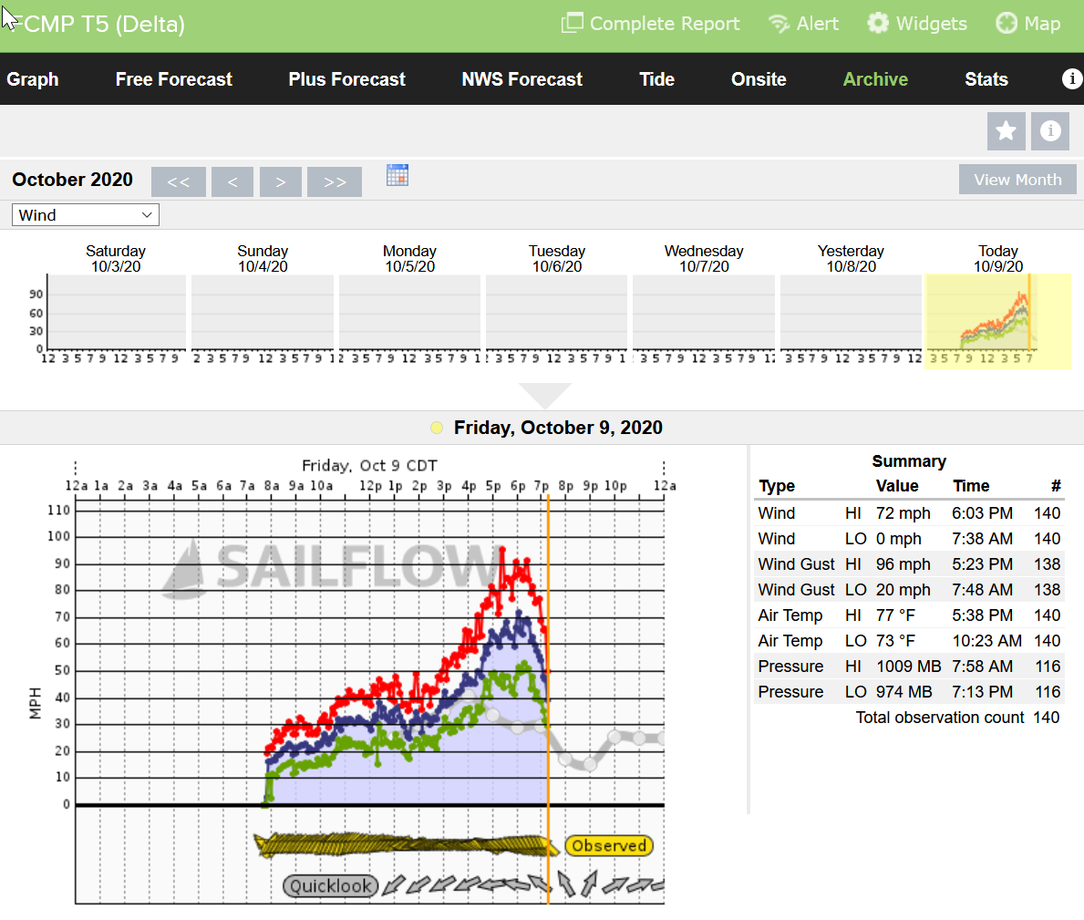Click the gray info button beside the star
The width and height of the screenshot is (1084, 920).
1050,130
